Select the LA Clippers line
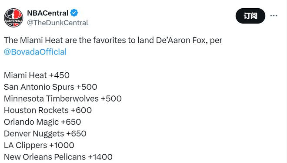 pos(39,146)
